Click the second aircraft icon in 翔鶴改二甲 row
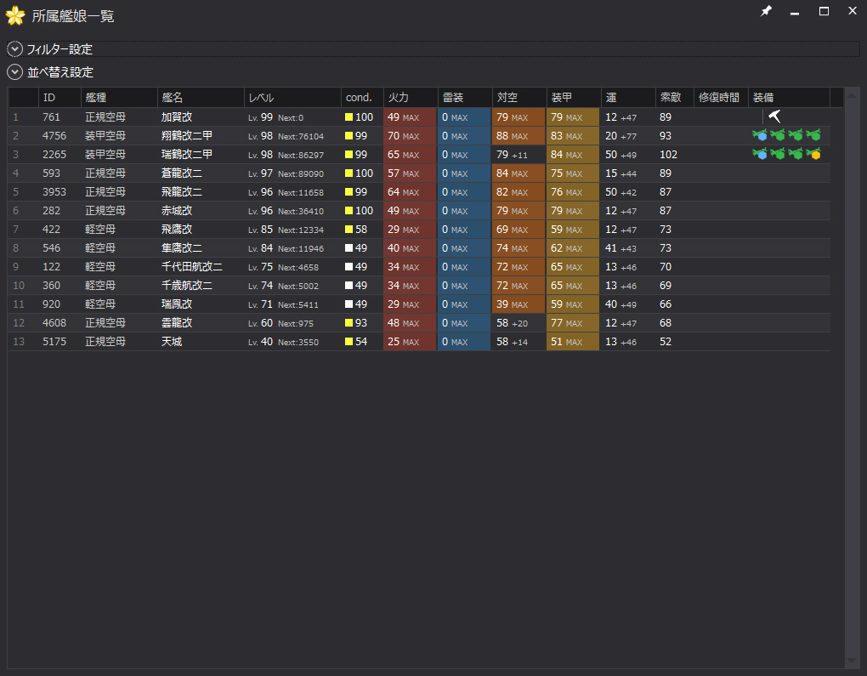The height and width of the screenshot is (676, 867). coord(778,135)
